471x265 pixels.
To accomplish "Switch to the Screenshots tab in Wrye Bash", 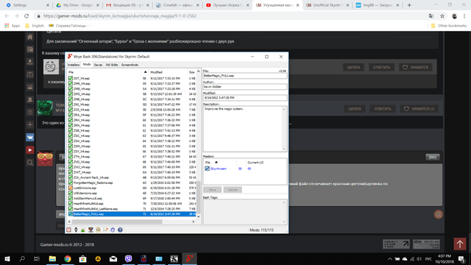I will click(130, 65).
